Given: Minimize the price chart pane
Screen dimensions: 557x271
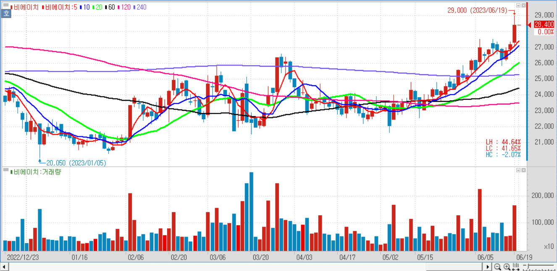Looking at the screenshot, I should tap(518, 5).
